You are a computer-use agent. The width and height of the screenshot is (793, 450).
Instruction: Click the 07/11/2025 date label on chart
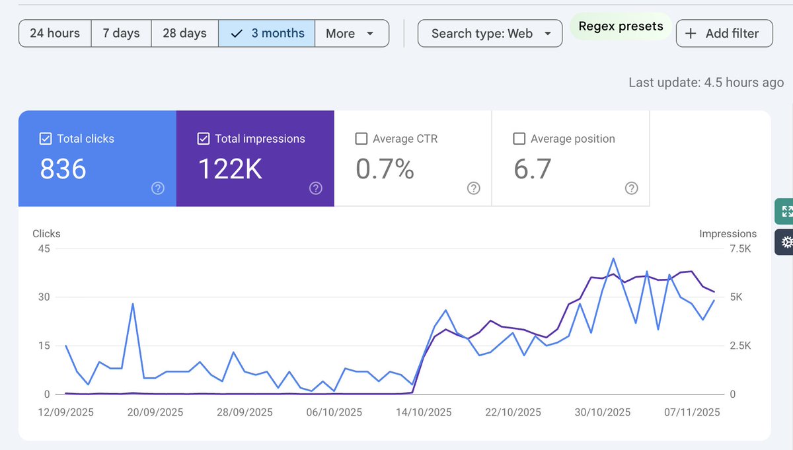click(x=691, y=412)
